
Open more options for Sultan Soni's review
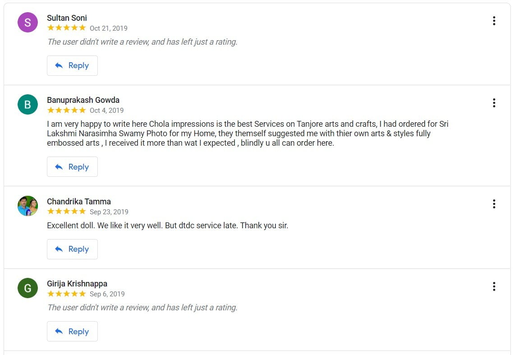pos(494,21)
